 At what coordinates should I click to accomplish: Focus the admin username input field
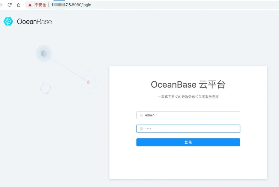[x=188, y=115]
